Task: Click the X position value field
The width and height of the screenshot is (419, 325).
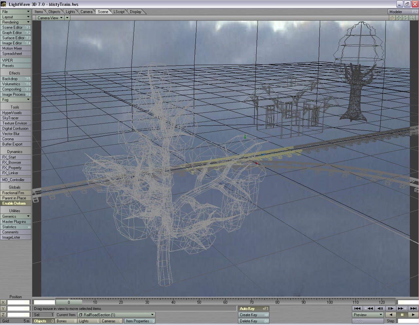Action: [x=19, y=302]
